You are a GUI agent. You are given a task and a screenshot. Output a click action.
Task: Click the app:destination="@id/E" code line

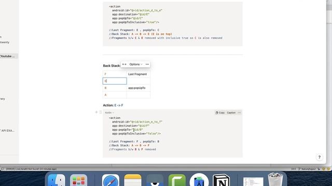pos(131,14)
